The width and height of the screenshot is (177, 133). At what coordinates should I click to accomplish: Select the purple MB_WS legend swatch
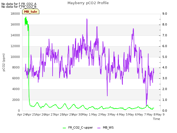click(99, 128)
